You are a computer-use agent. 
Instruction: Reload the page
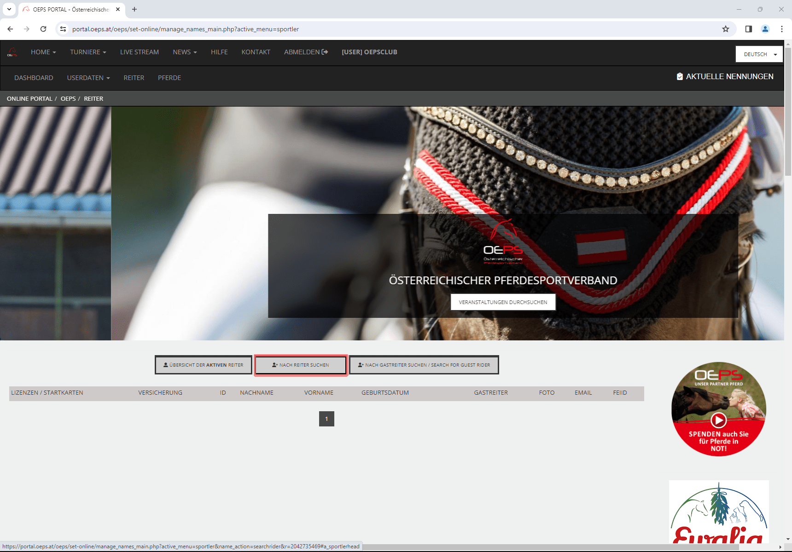tap(43, 29)
